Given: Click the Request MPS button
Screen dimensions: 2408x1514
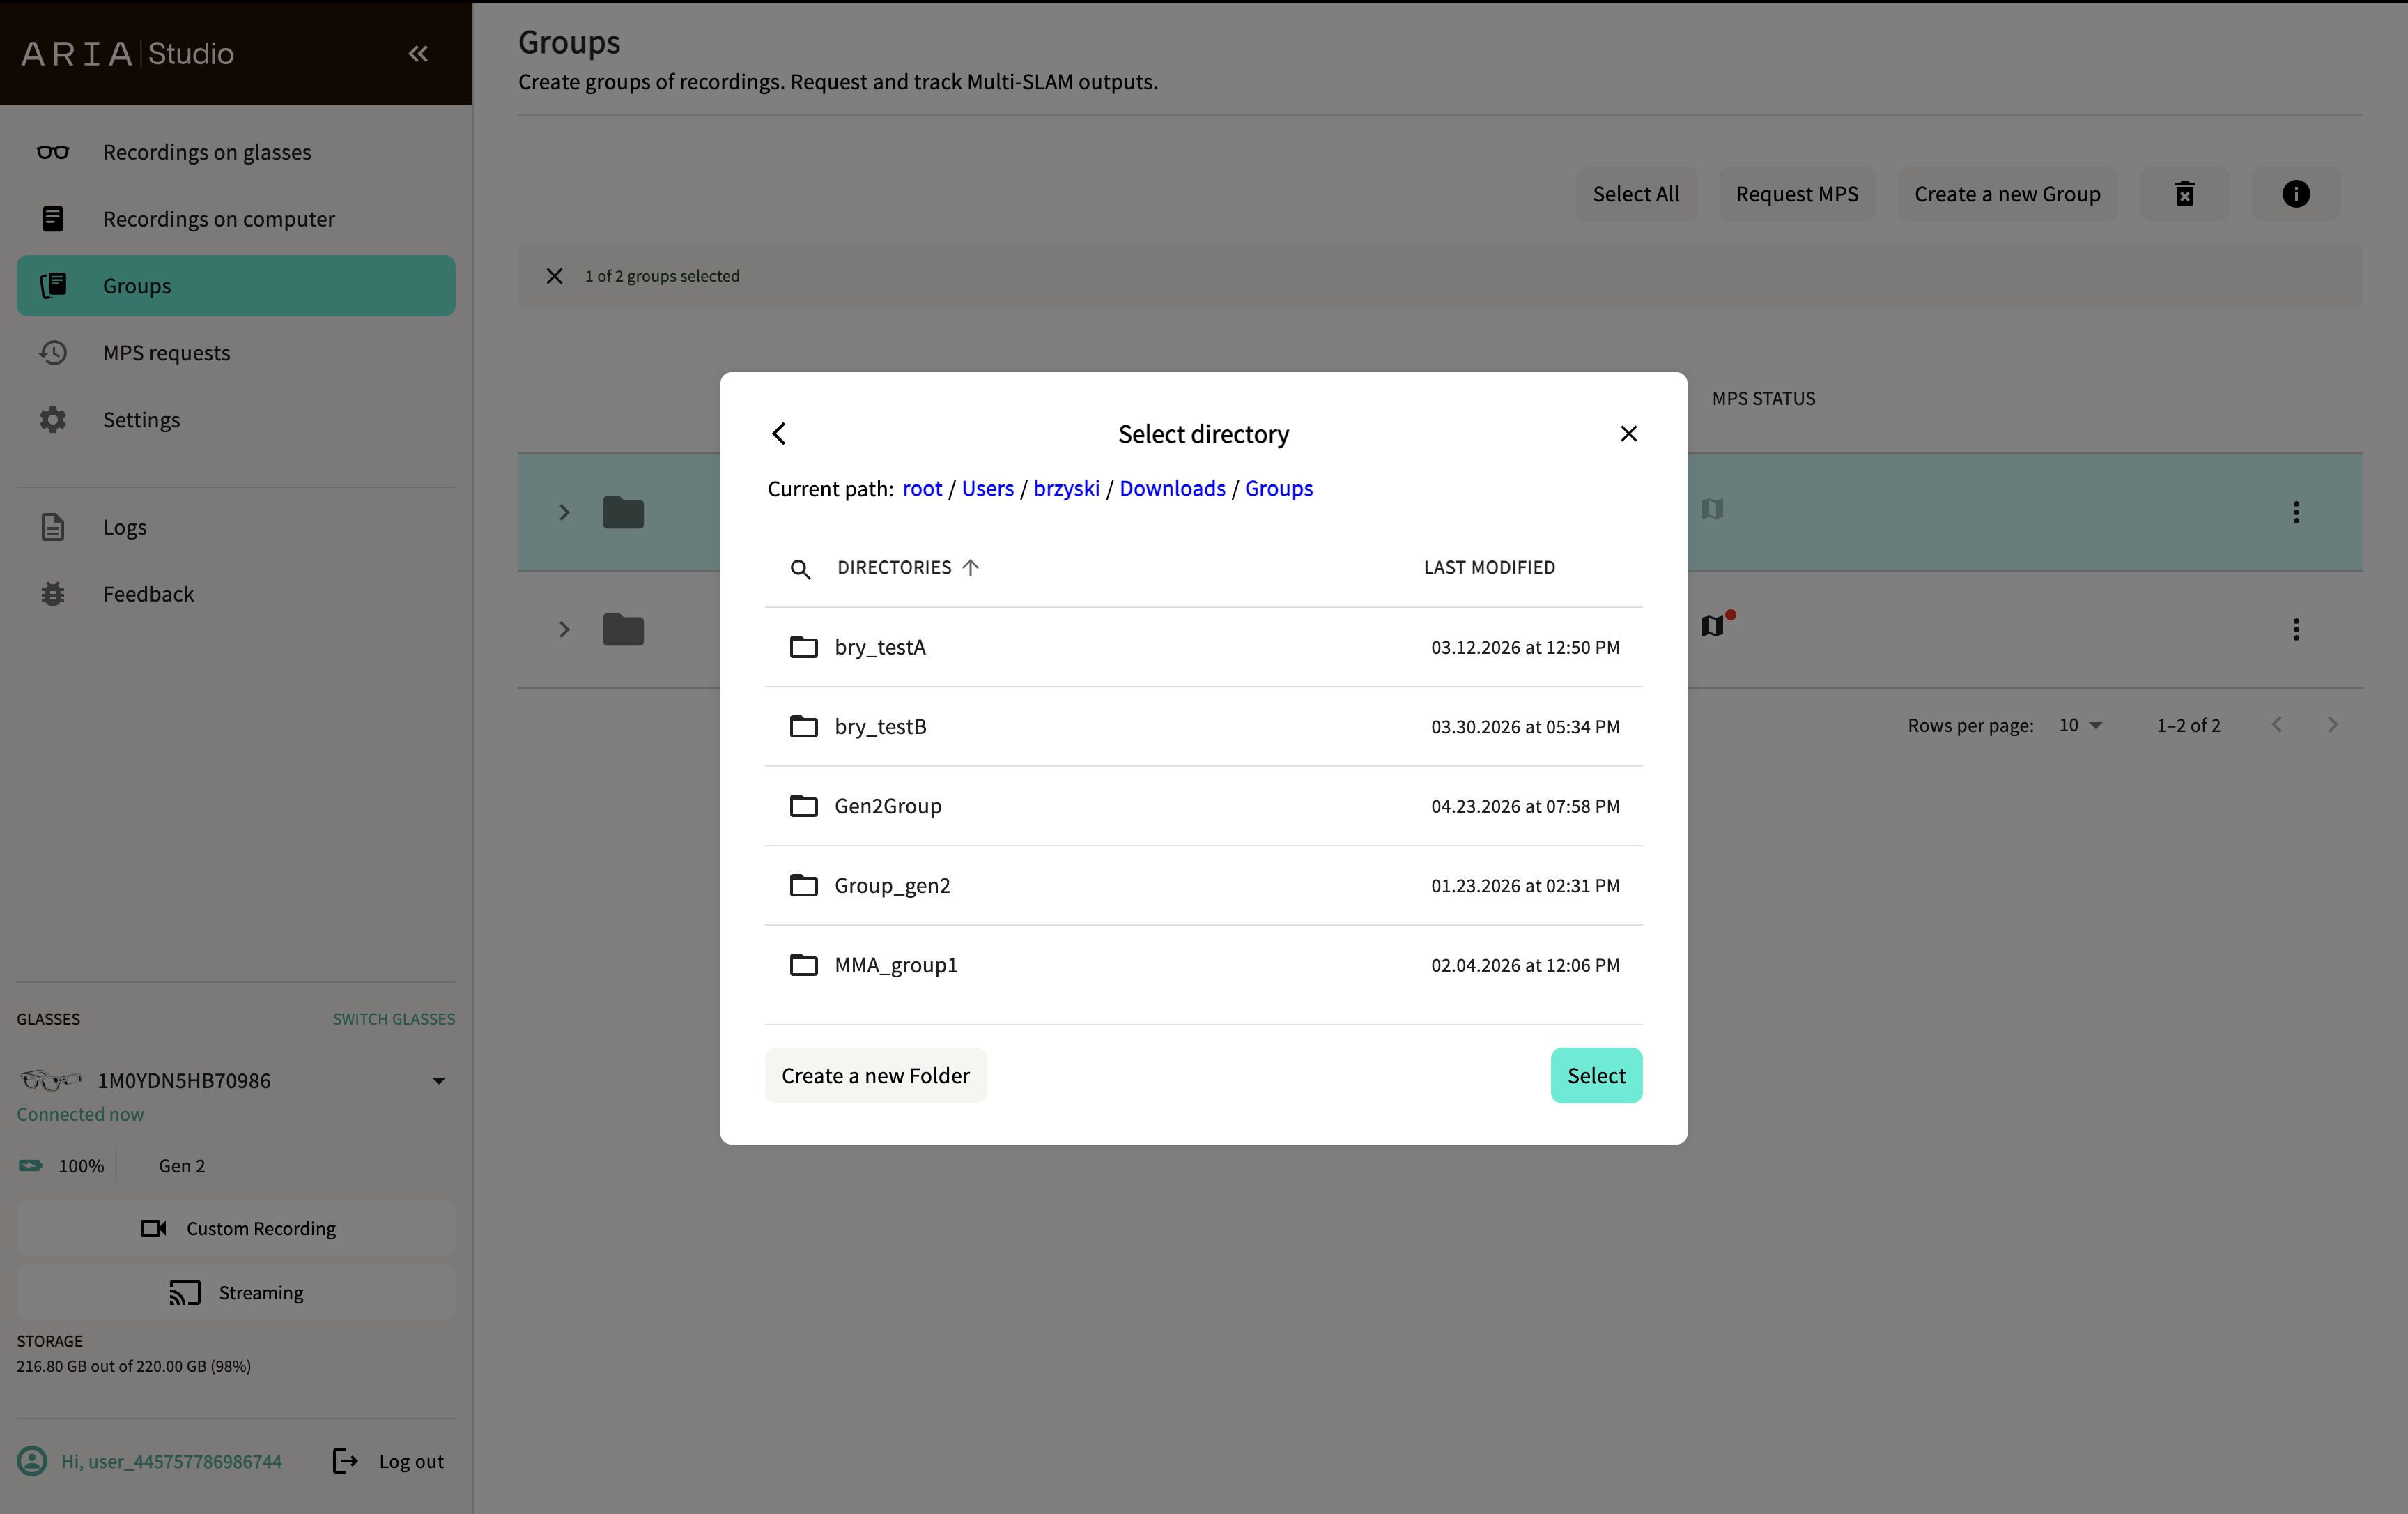Looking at the screenshot, I should 1797,194.
